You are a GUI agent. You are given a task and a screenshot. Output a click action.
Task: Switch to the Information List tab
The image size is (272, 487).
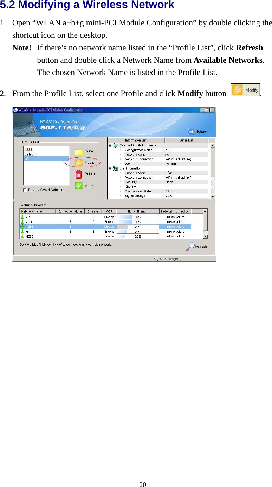click(136, 140)
